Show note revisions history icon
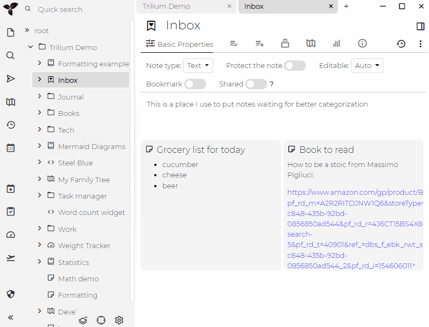The width and height of the screenshot is (429, 327). point(401,44)
